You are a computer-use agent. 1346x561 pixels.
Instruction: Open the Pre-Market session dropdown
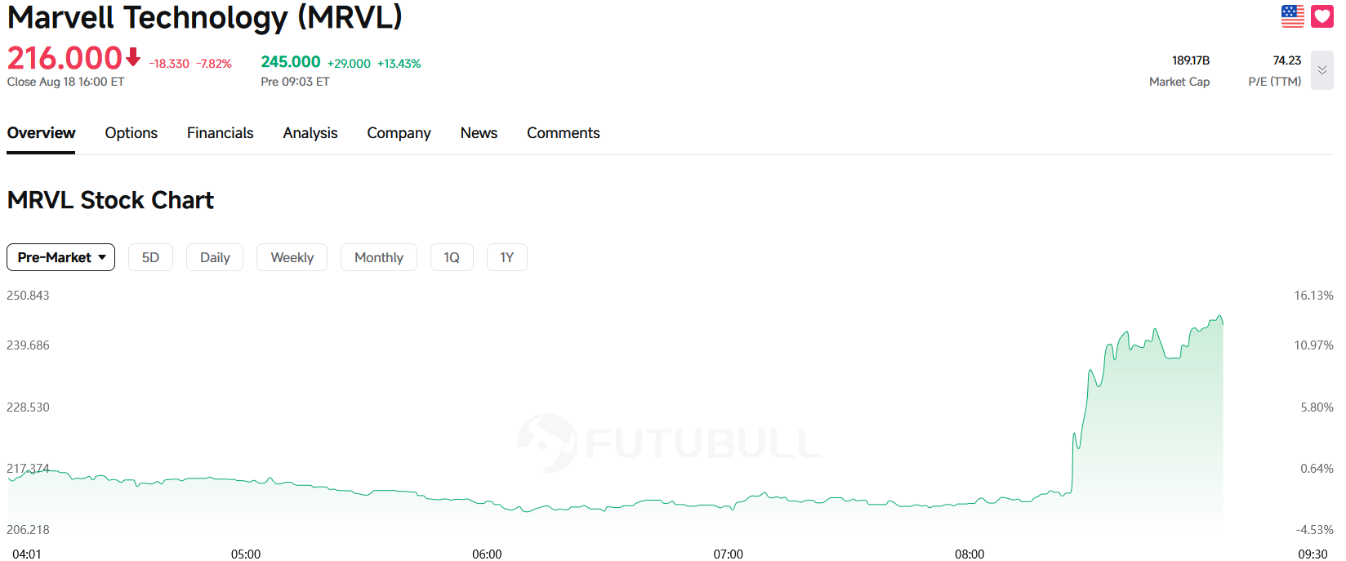click(x=61, y=257)
